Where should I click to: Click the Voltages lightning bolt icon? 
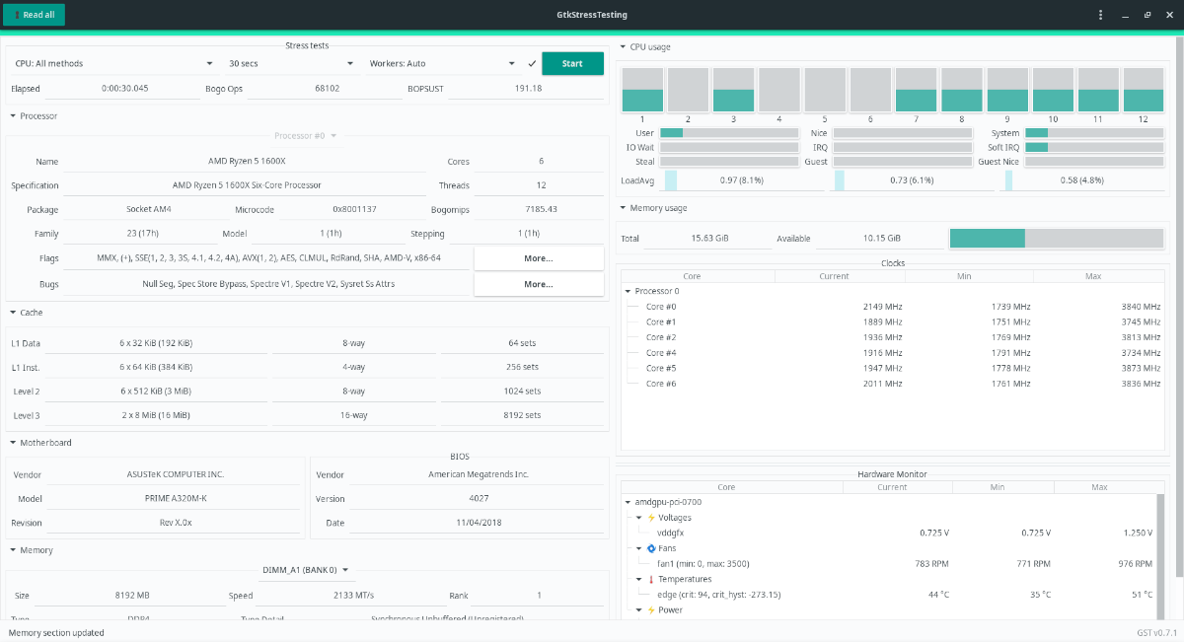pos(650,518)
